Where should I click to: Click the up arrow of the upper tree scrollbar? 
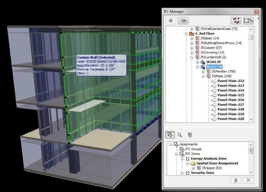[251, 29]
